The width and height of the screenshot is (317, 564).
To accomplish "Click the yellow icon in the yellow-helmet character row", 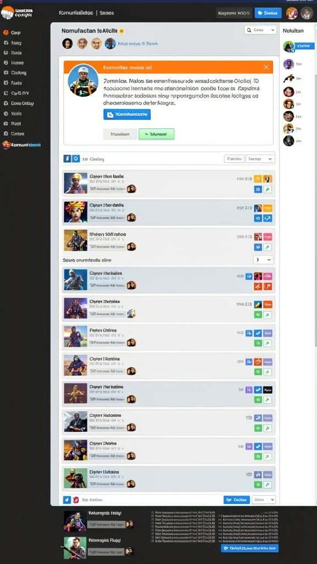I will [x=258, y=179].
